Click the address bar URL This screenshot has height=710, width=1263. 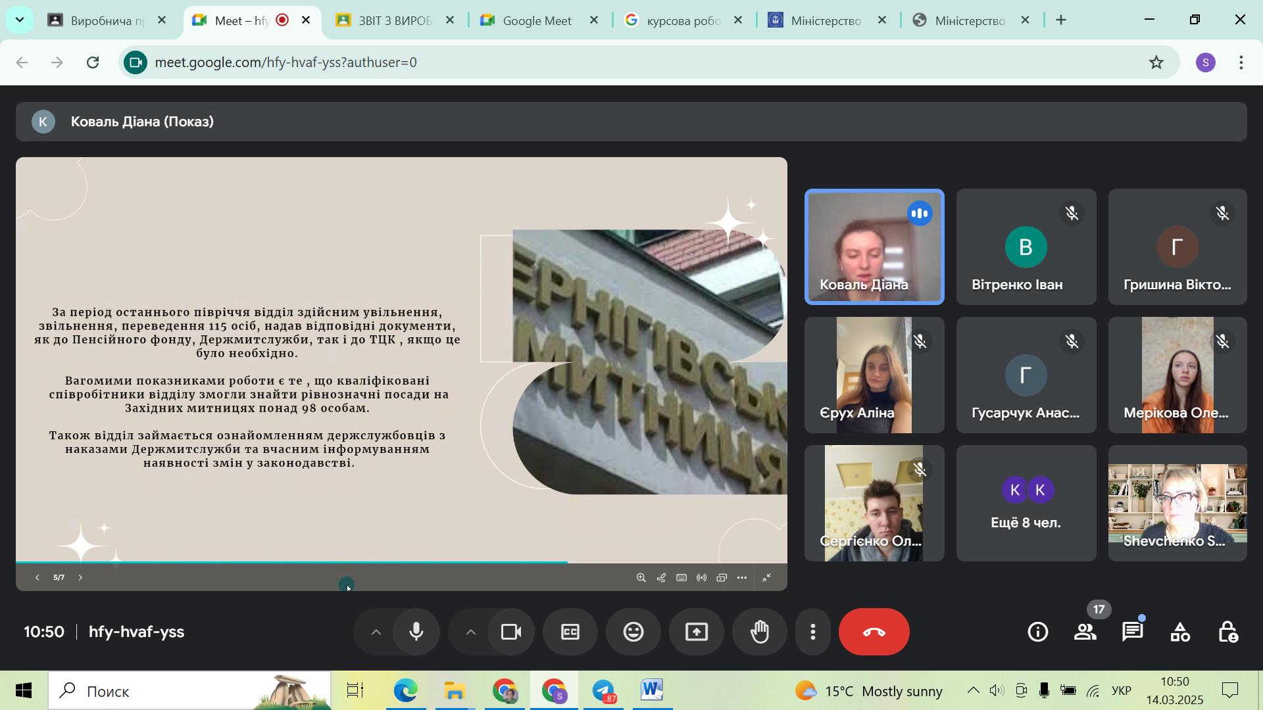tap(285, 62)
